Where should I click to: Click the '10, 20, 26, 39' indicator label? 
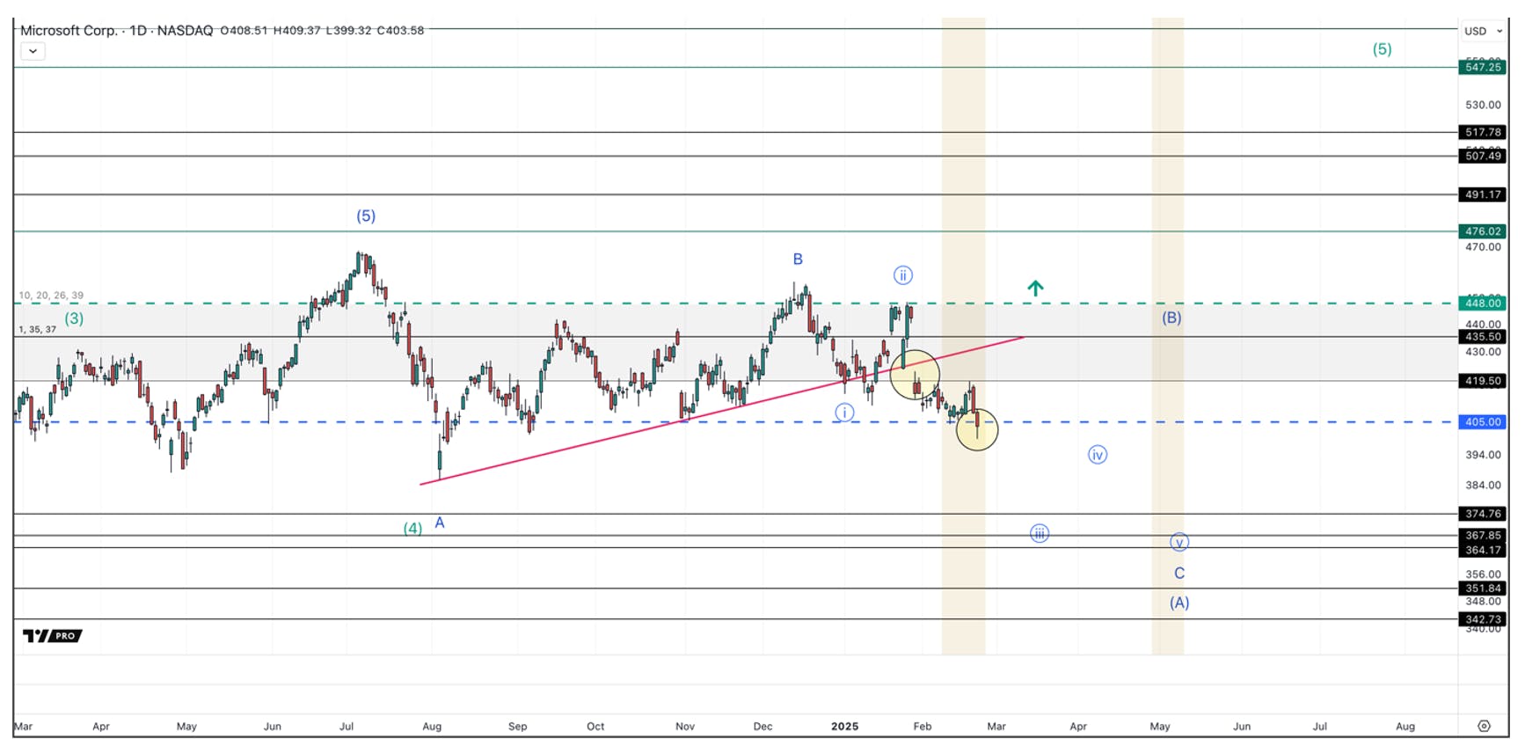(x=51, y=296)
